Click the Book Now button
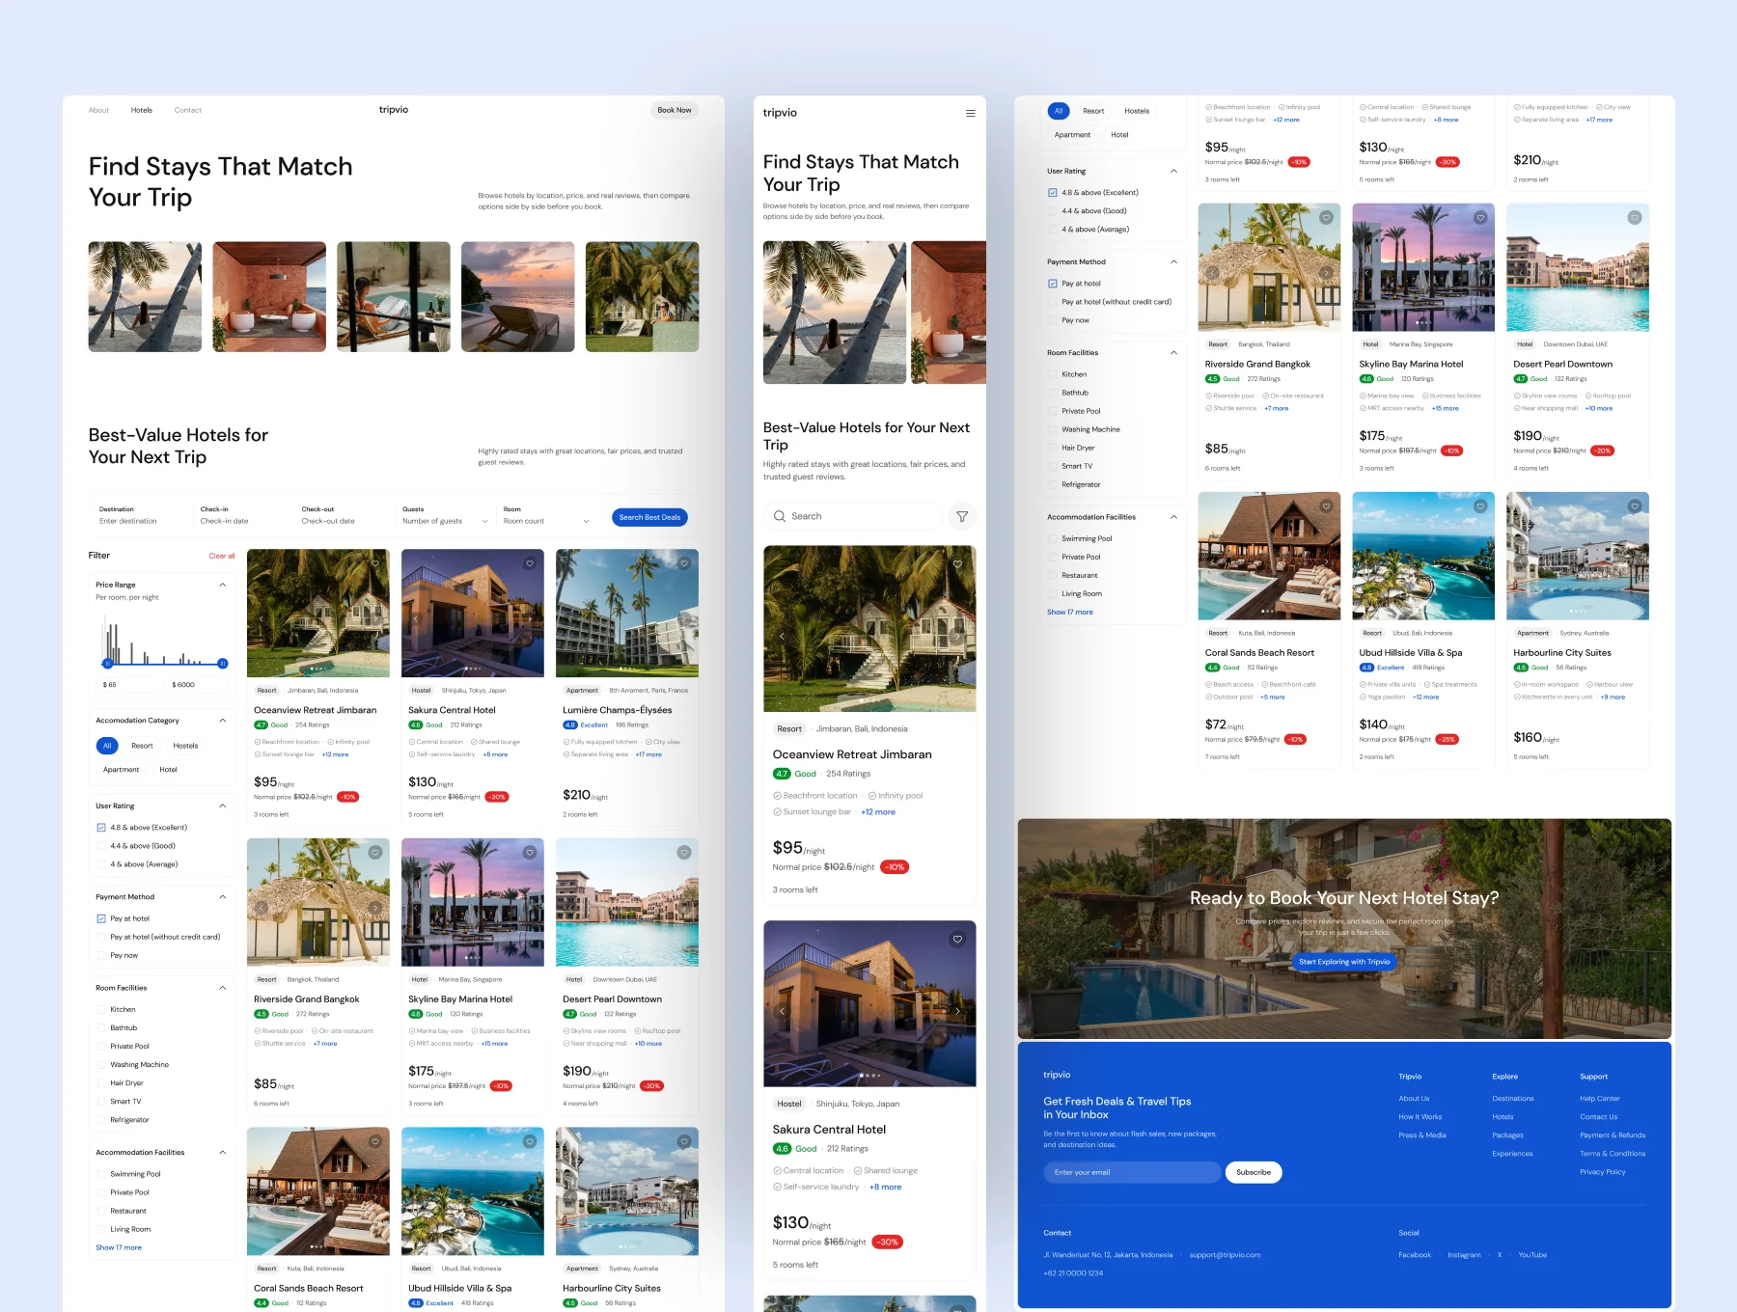Viewport: 1737px width, 1312px height. (x=675, y=110)
